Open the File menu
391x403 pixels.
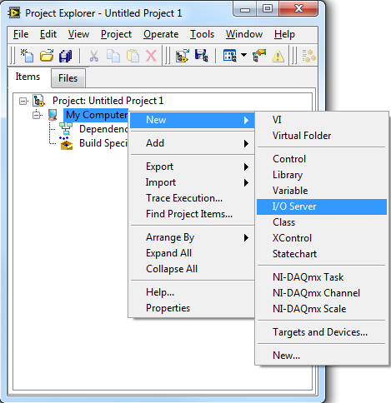click(x=21, y=34)
